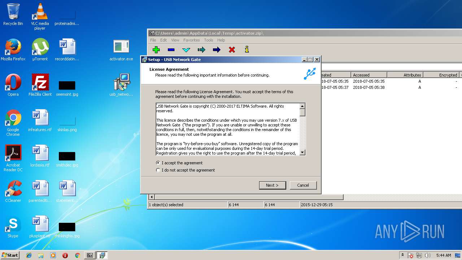Click the Copy double-arrow icon in 7-Zip

[x=201, y=50]
